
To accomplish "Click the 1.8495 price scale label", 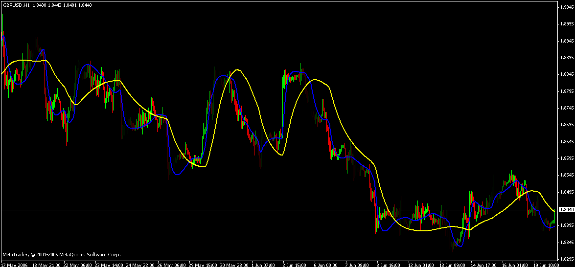I will (567, 192).
